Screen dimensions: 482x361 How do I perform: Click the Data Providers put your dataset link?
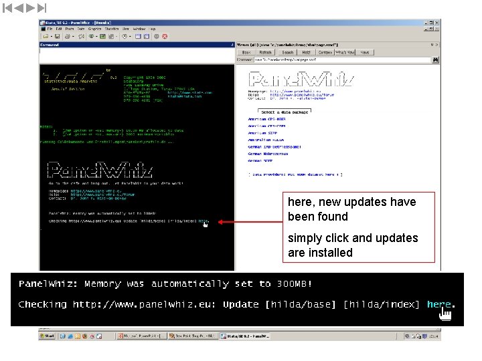point(295,174)
